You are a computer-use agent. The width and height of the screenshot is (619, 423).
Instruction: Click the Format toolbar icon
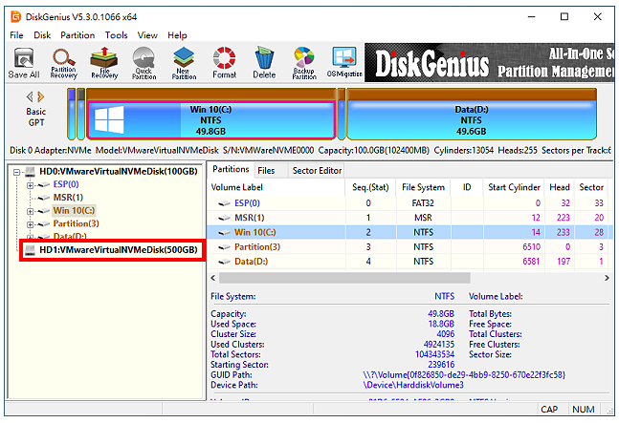(x=224, y=63)
